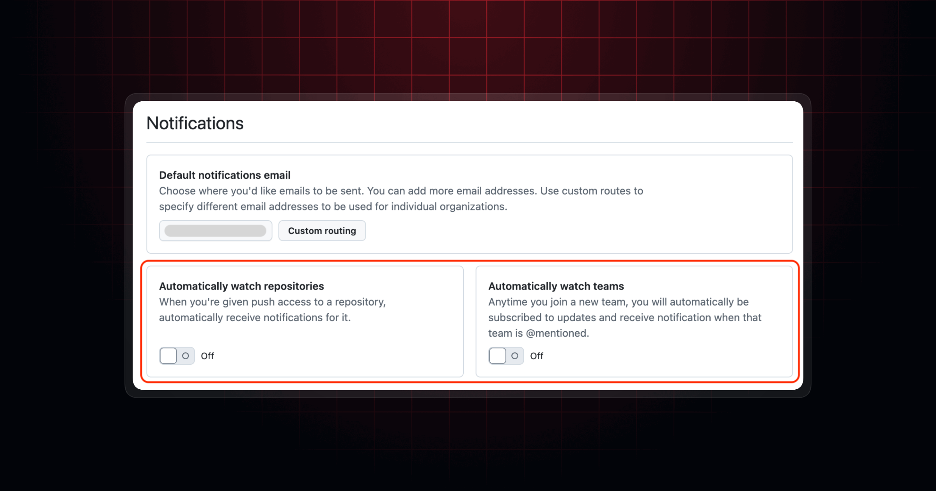The width and height of the screenshot is (936, 491).
Task: Click the Automatically watch repositories title
Action: point(241,286)
